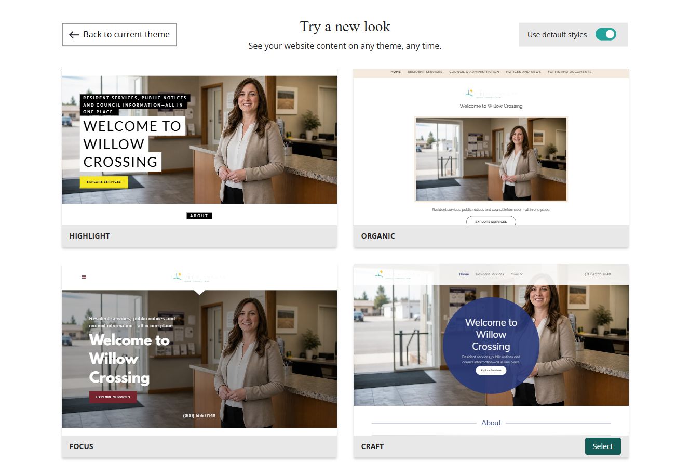Click the site logo in Craft preview
690x474 pixels.
400,274
